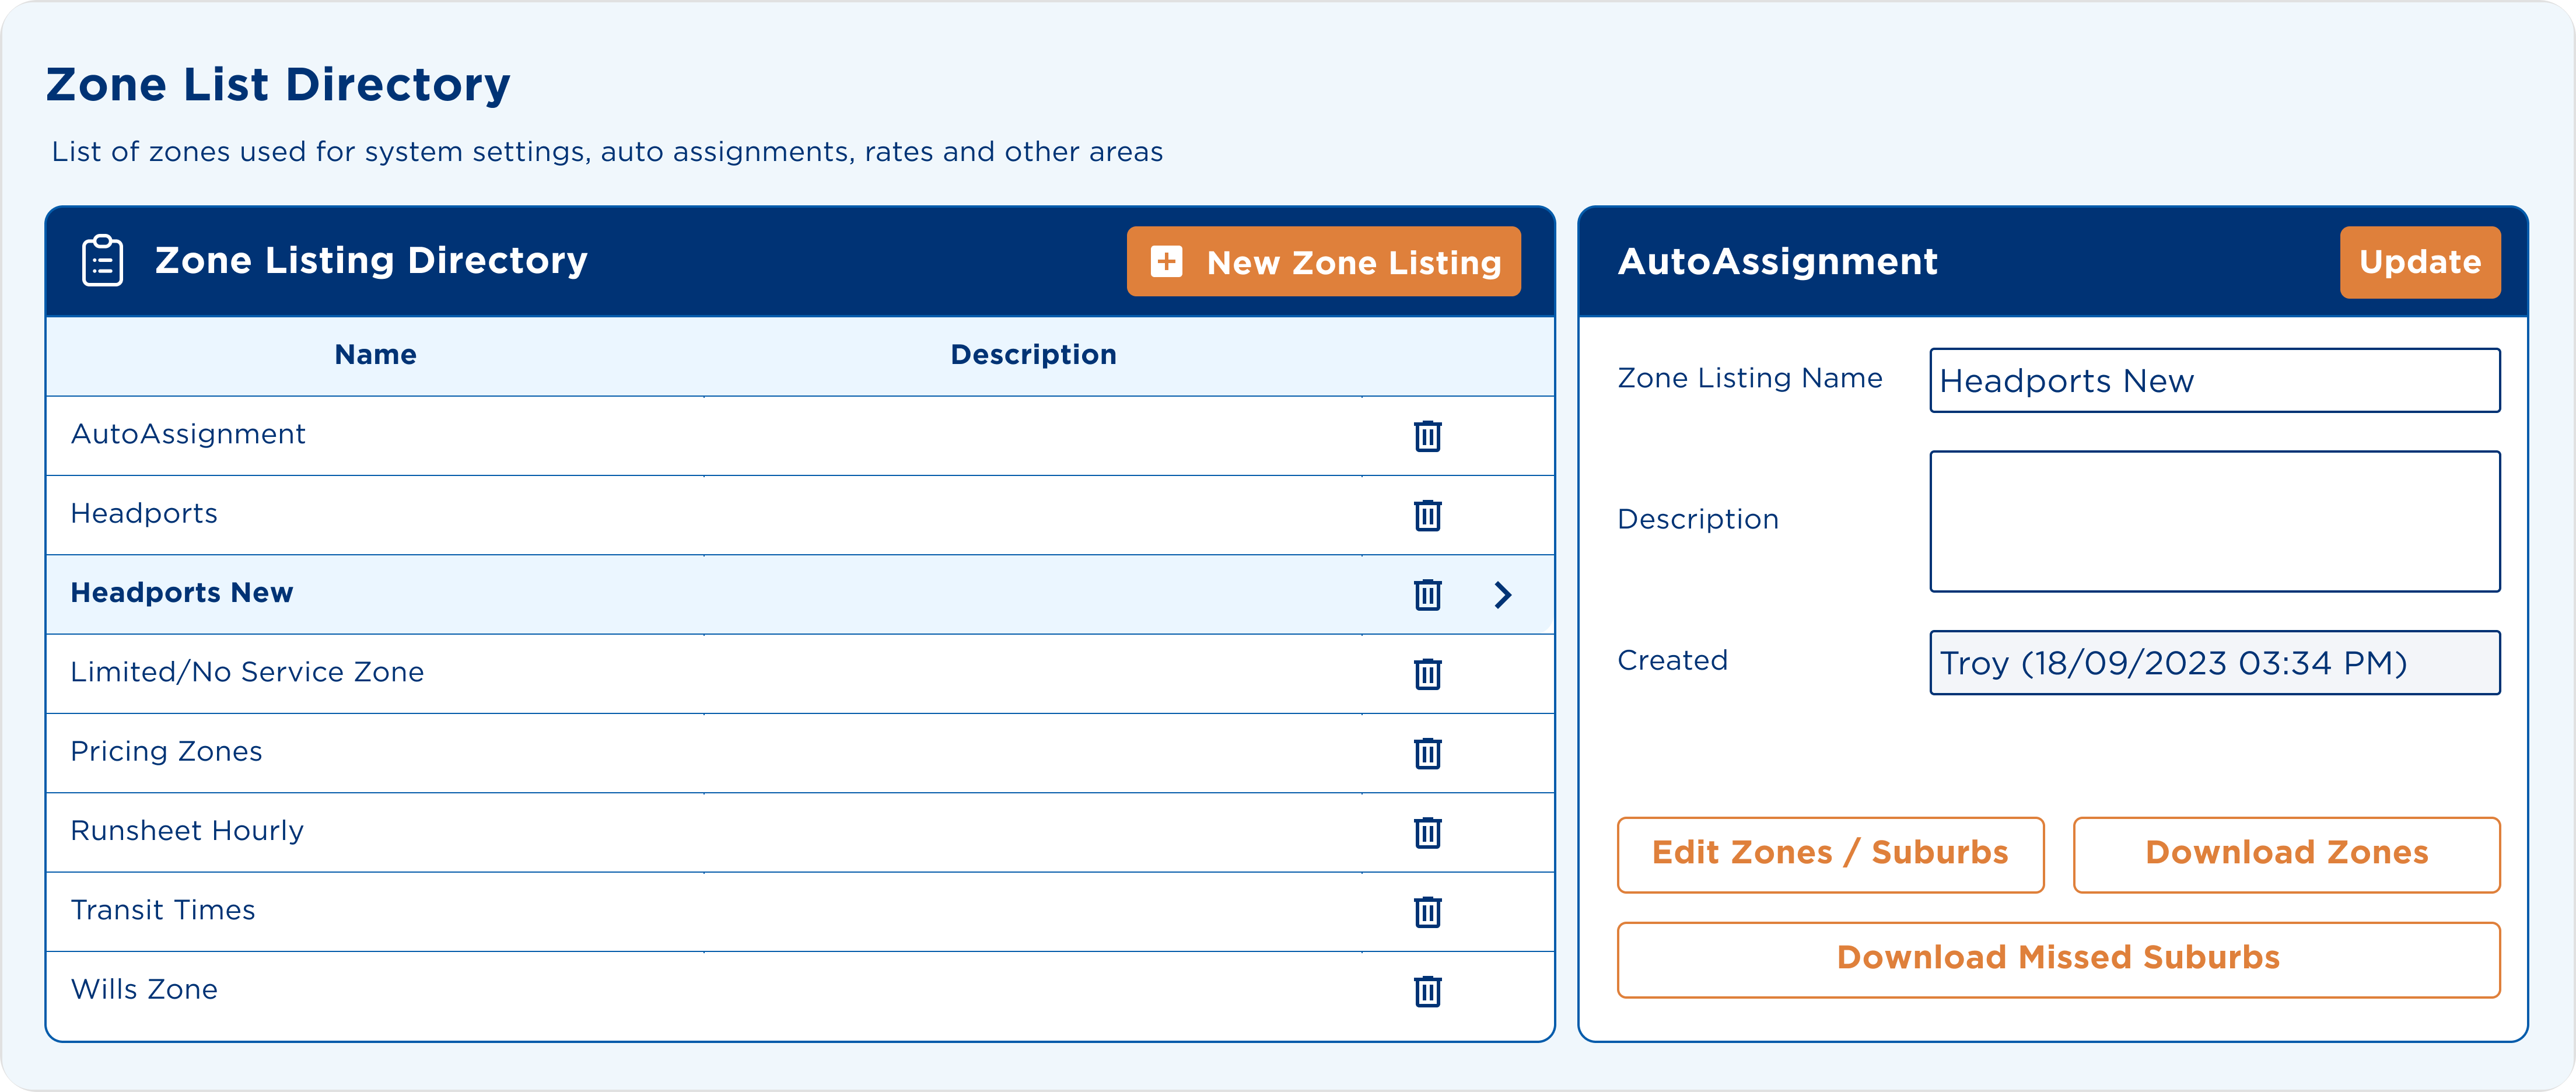Delete the Transit Times listing
This screenshot has height=1092, width=2576.
point(1428,912)
